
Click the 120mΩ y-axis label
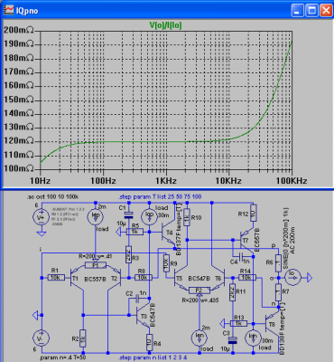[x=19, y=140]
